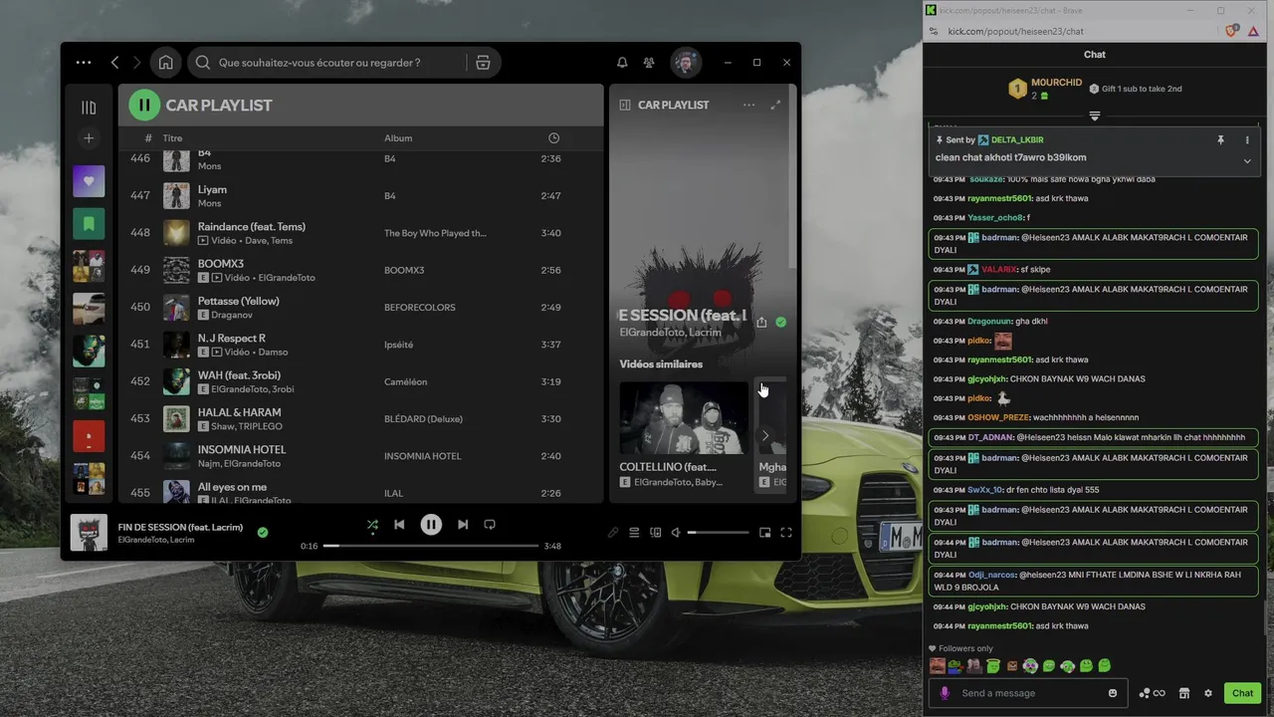Sort by Titre column header

pyautogui.click(x=173, y=138)
